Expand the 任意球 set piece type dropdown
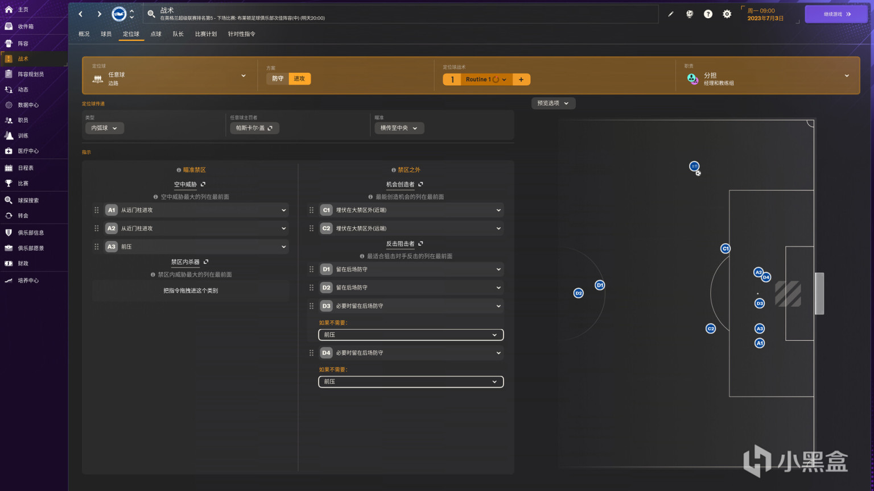This screenshot has width=874, height=491. (x=170, y=76)
